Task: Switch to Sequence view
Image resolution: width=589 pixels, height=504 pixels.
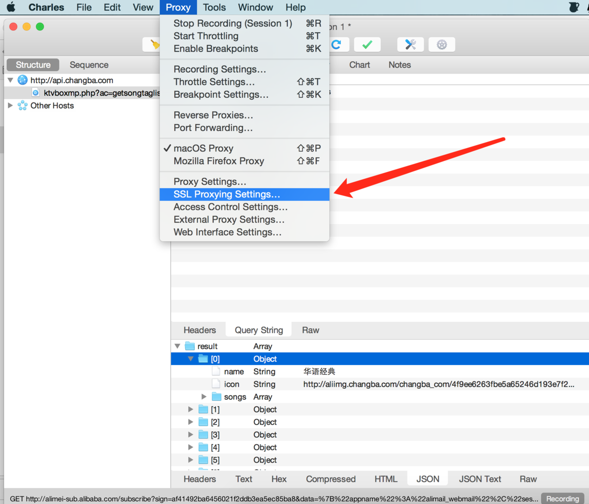Action: point(89,65)
